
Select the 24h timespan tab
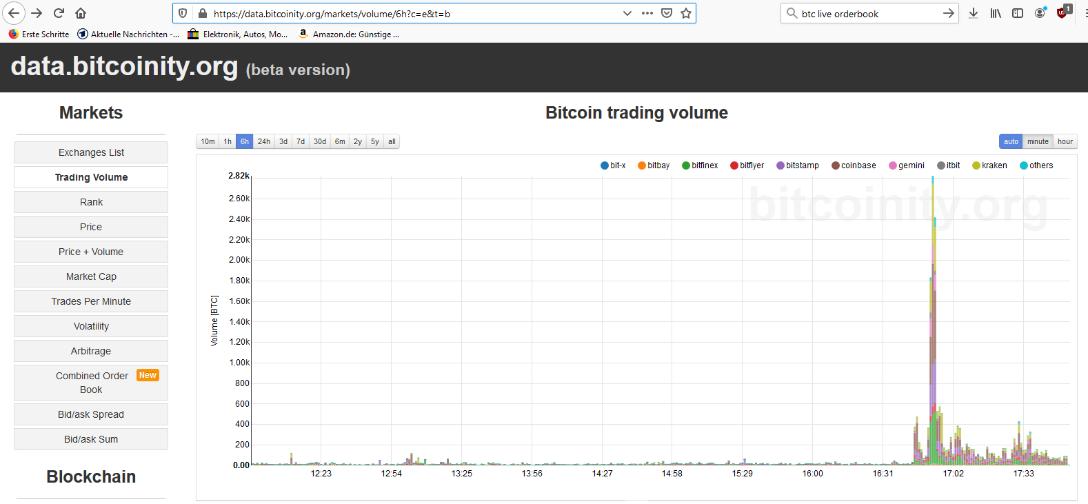click(264, 141)
